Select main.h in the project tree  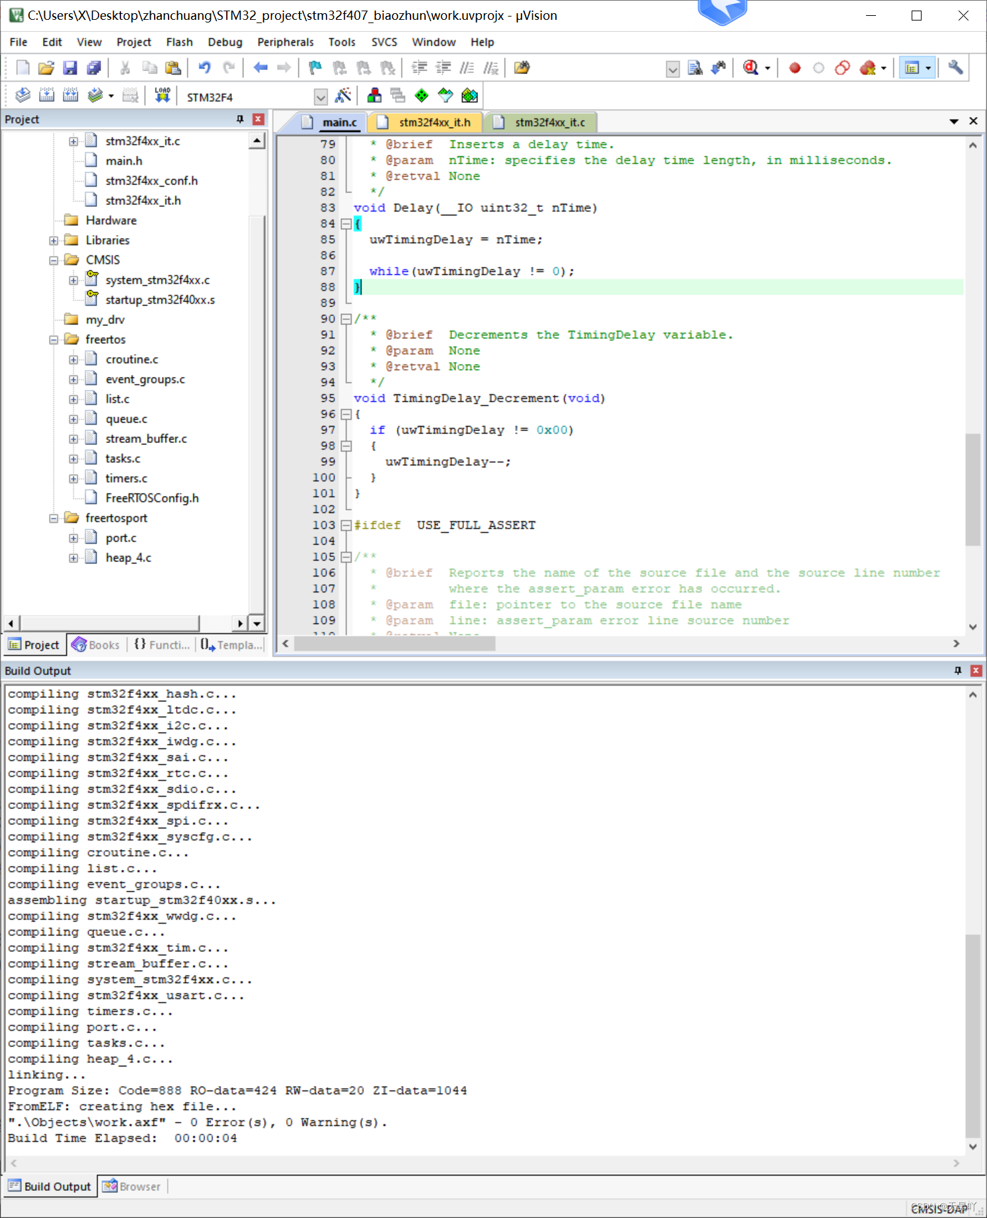click(x=124, y=161)
